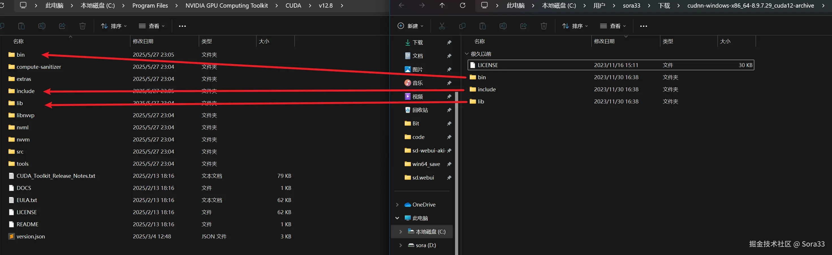Viewport: 832px width, 255px height.
Task: Click the computer icon in cudnn window address bar
Action: 484,5
